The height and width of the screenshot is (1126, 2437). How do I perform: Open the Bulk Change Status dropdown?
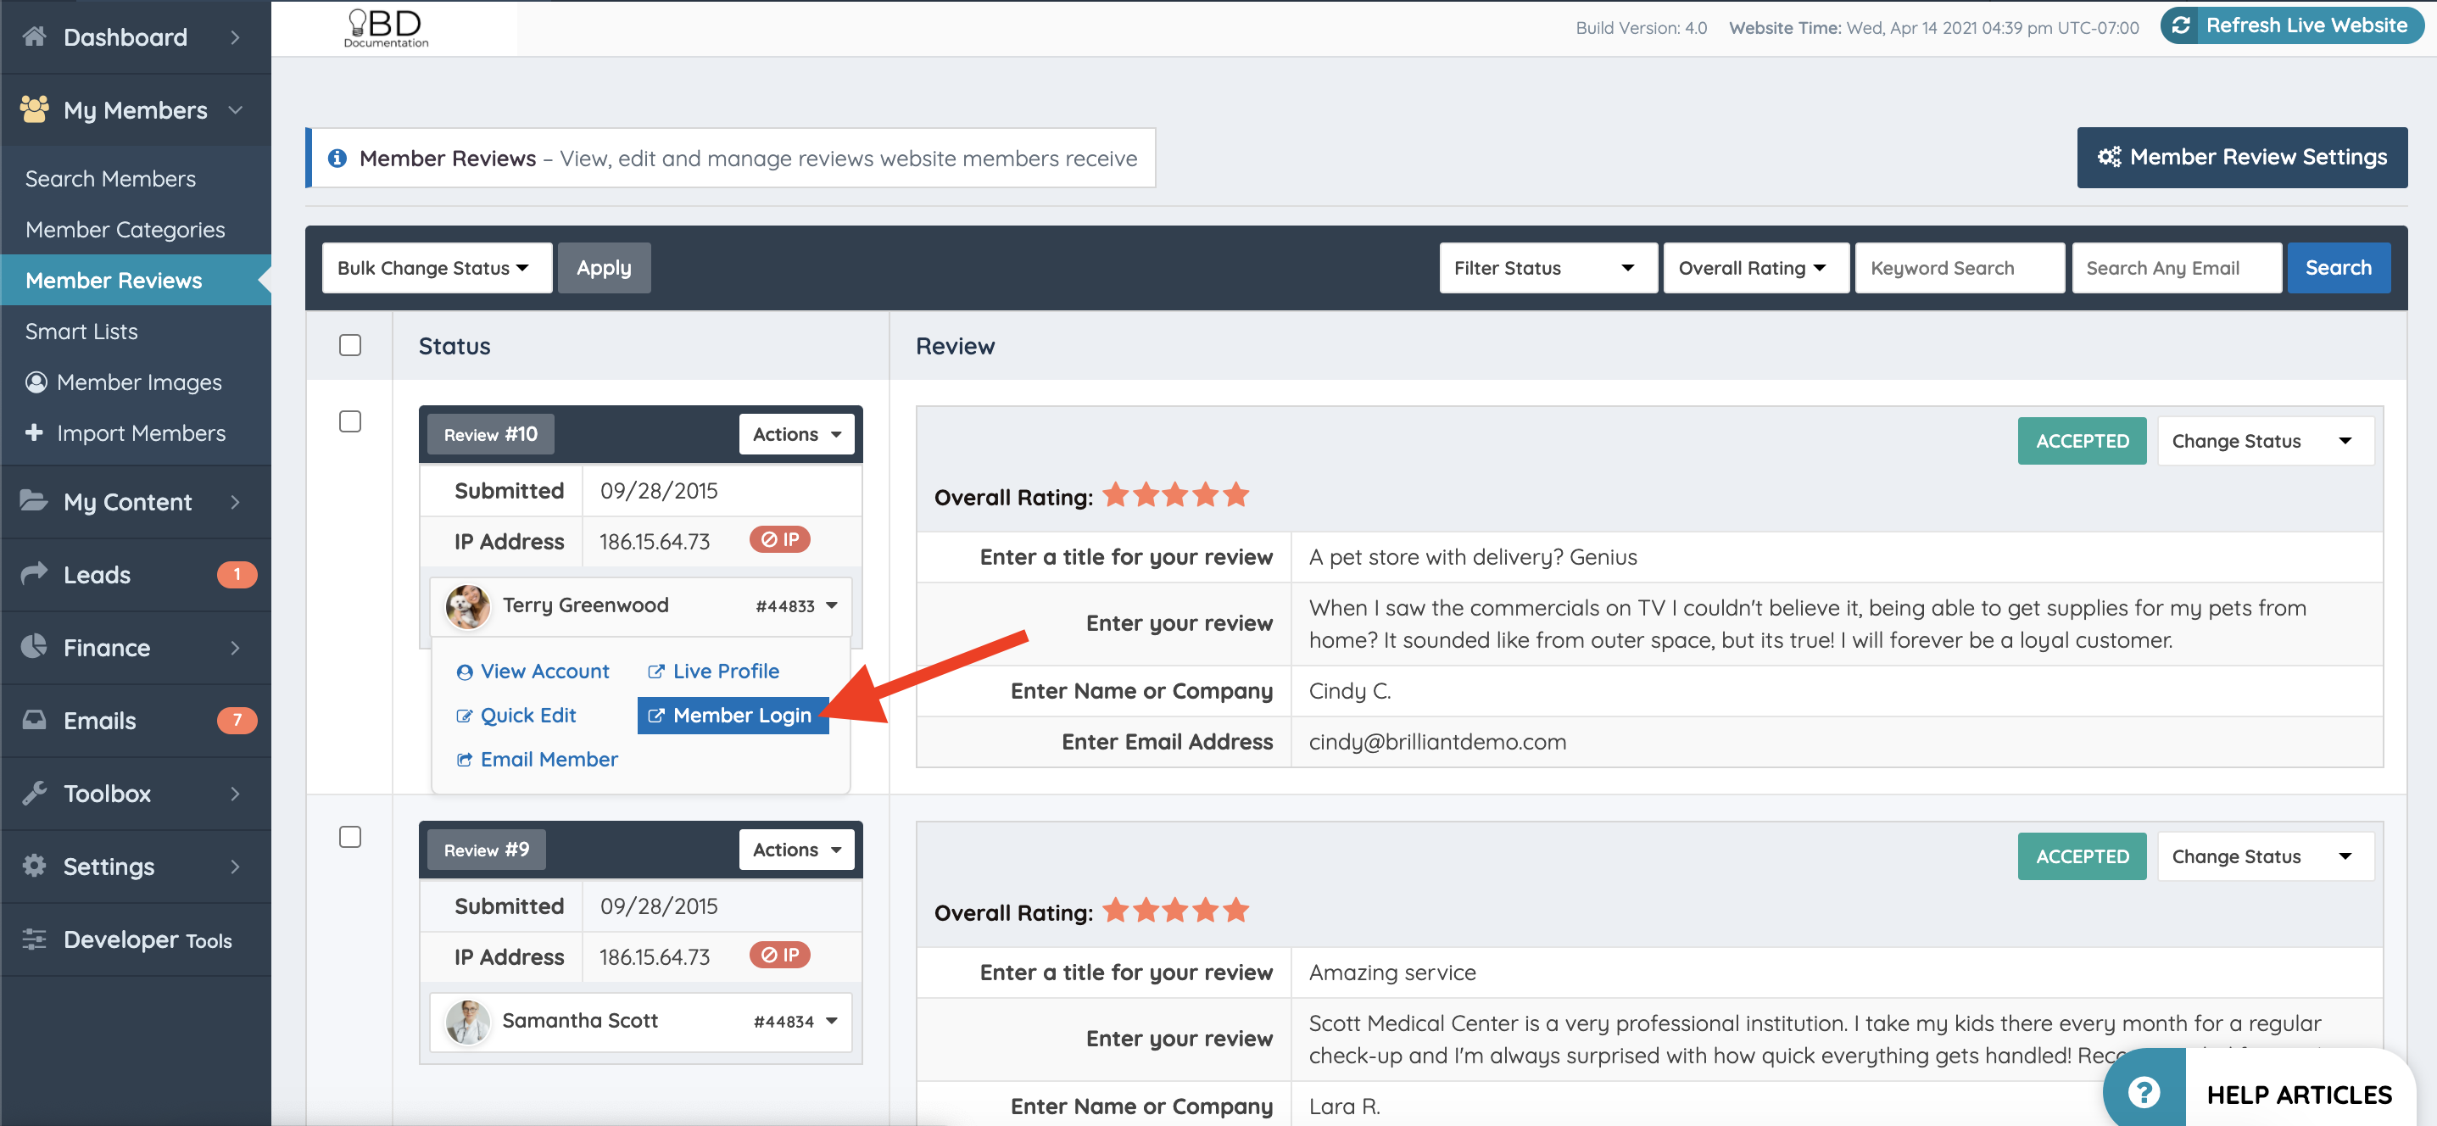pos(436,268)
